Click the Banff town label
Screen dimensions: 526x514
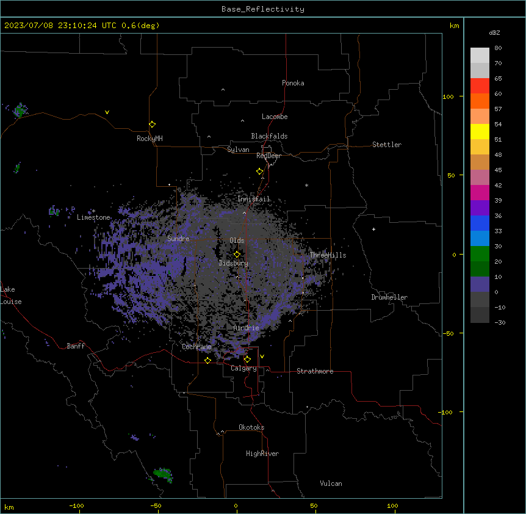pyautogui.click(x=76, y=346)
